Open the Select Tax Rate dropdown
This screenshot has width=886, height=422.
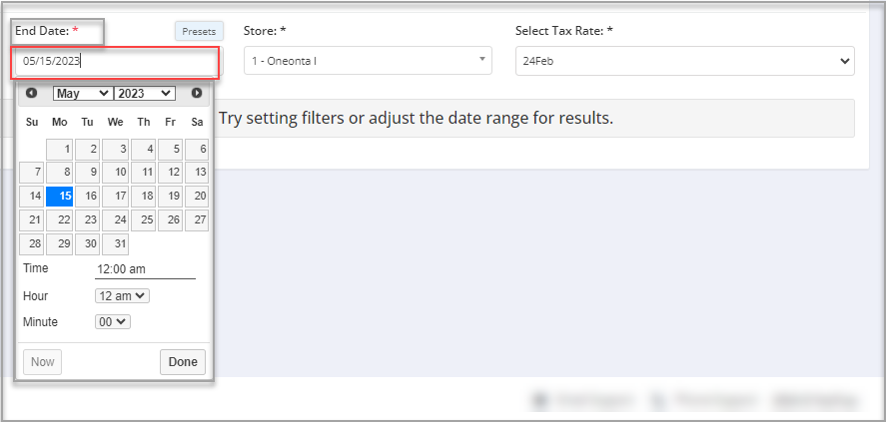tap(684, 61)
